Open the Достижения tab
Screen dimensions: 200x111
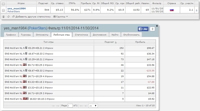99,35
